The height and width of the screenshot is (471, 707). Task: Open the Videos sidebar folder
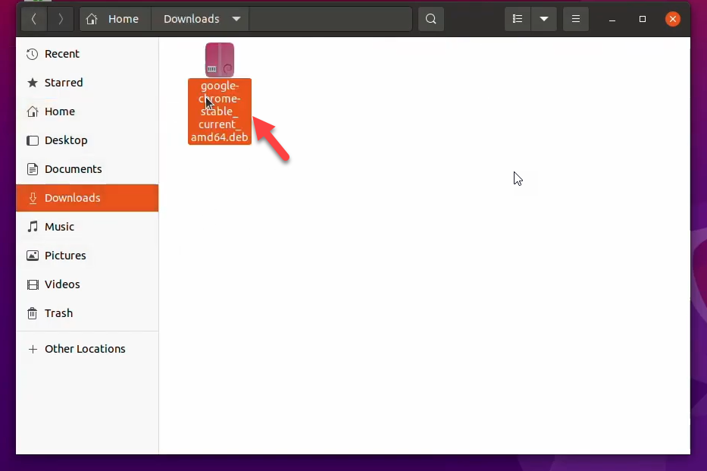[x=62, y=284]
